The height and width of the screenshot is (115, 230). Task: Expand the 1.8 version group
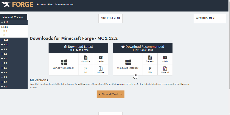14,54
